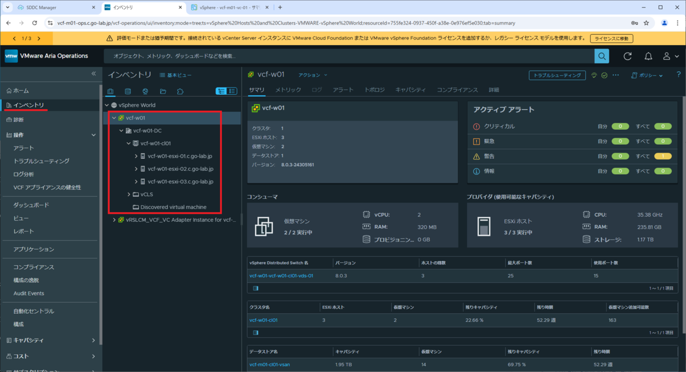The width and height of the screenshot is (686, 372).
Task: Select the folder inventory view icon
Action: [163, 91]
